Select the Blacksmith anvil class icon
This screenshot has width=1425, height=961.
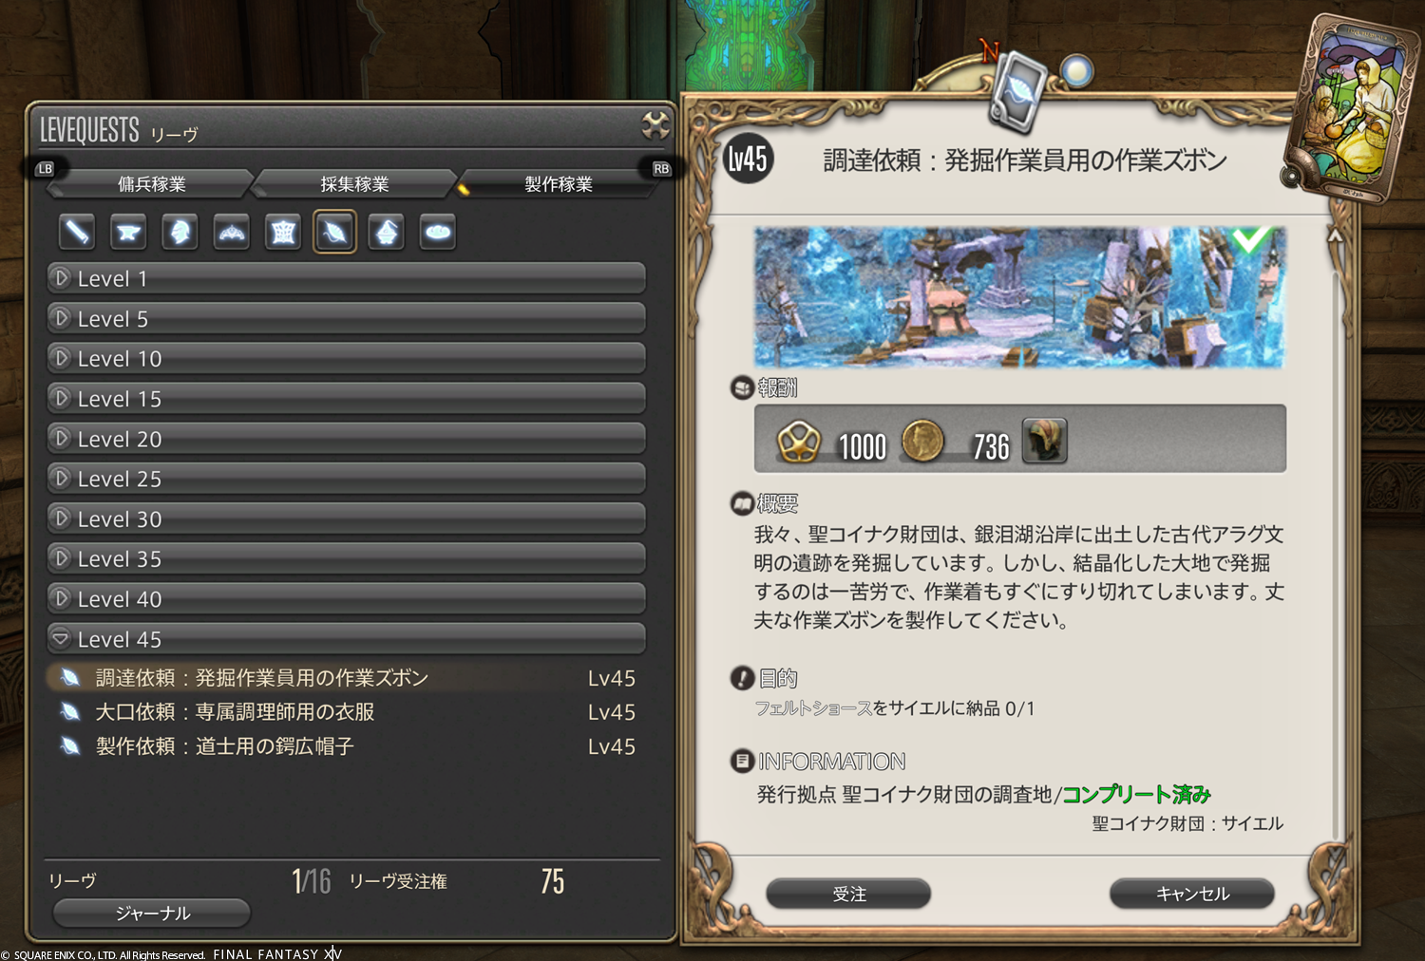tap(128, 232)
